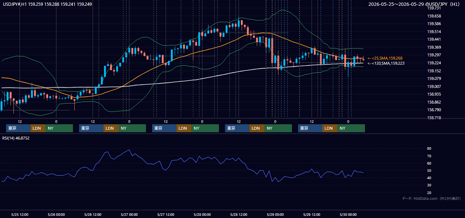The width and height of the screenshot is (465, 218).
Task: Click price axis label 159.586
Action: coord(434,24)
